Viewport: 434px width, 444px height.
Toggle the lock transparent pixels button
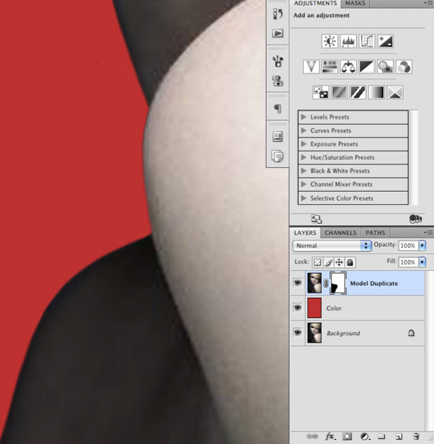point(317,262)
